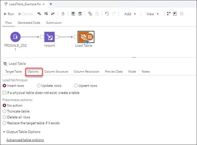Viewport: 197px width, 145px height.
Task: Open a new tab with plus icon
Action: pyautogui.click(x=51, y=4)
